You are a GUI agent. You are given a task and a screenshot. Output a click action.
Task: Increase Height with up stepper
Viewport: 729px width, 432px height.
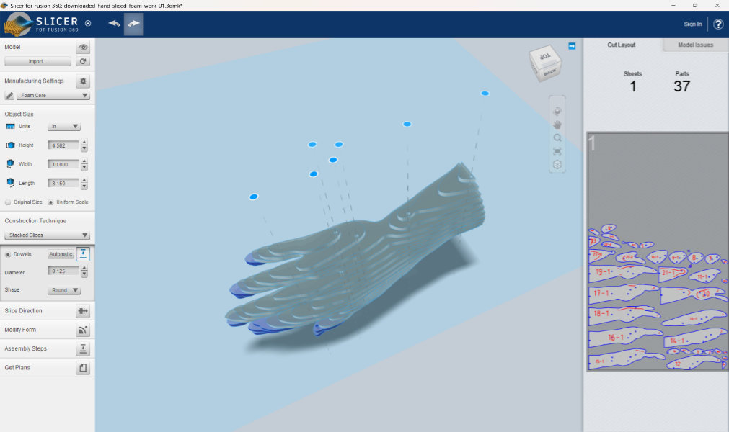pos(84,142)
